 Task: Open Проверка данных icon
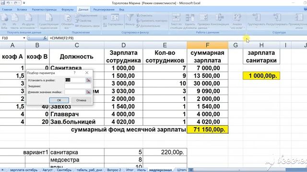[x=203, y=21]
